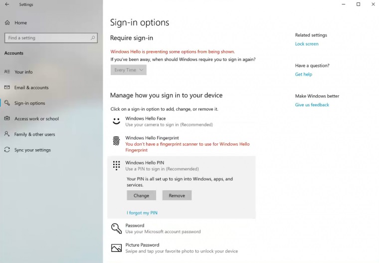Screen dimensions: 379x263
Task: Expand the Password sign-in option
Action: (182, 229)
